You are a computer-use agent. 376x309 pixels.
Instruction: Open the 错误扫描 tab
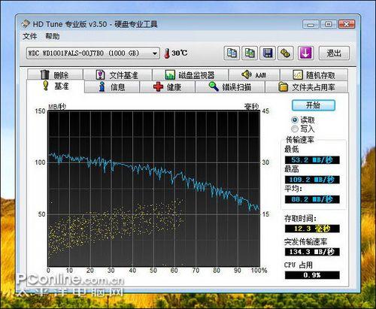[230, 87]
